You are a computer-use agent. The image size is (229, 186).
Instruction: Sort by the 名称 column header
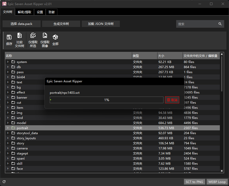click(69, 56)
